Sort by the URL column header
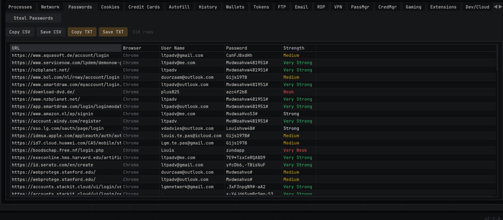Screen dimensions: 503x220 click(66, 48)
